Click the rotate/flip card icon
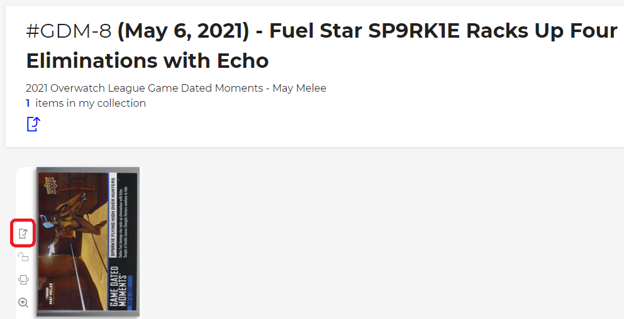Image resolution: width=624 pixels, height=319 pixels. click(x=23, y=280)
